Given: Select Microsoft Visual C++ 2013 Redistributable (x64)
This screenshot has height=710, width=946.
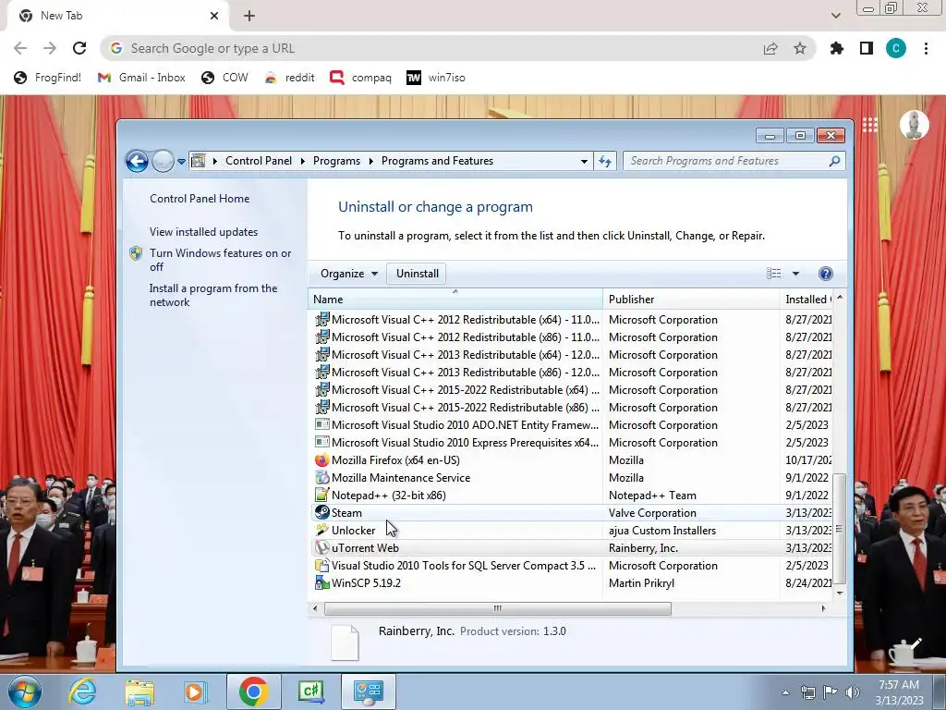Looking at the screenshot, I should pos(572,354).
